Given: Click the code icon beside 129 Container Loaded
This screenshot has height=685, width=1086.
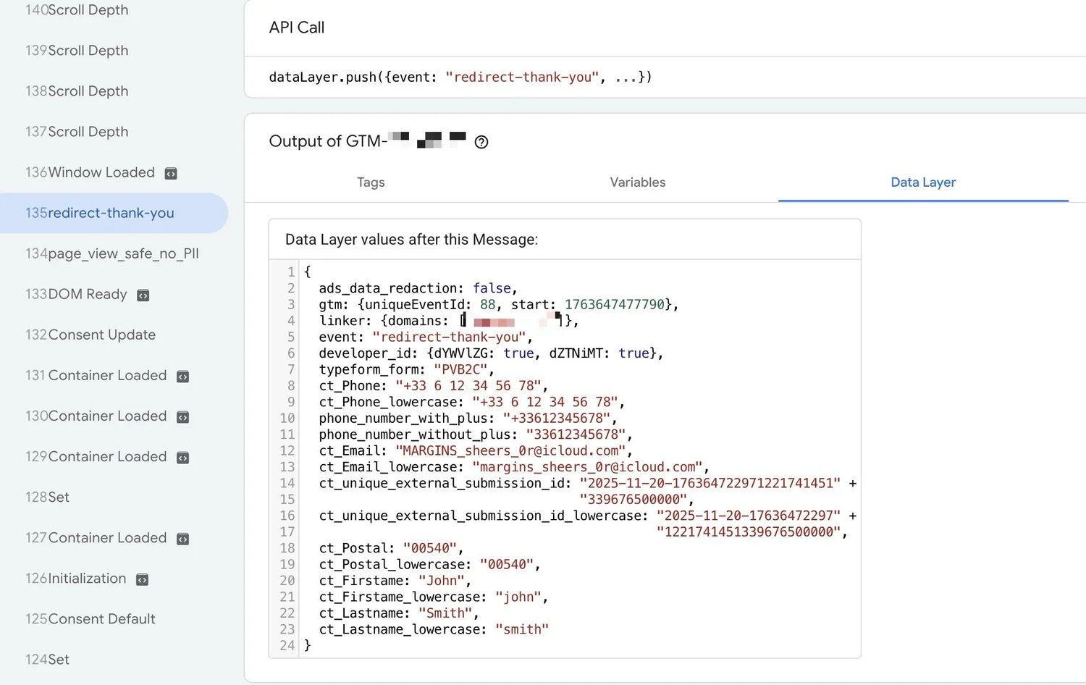Looking at the screenshot, I should pos(182,457).
